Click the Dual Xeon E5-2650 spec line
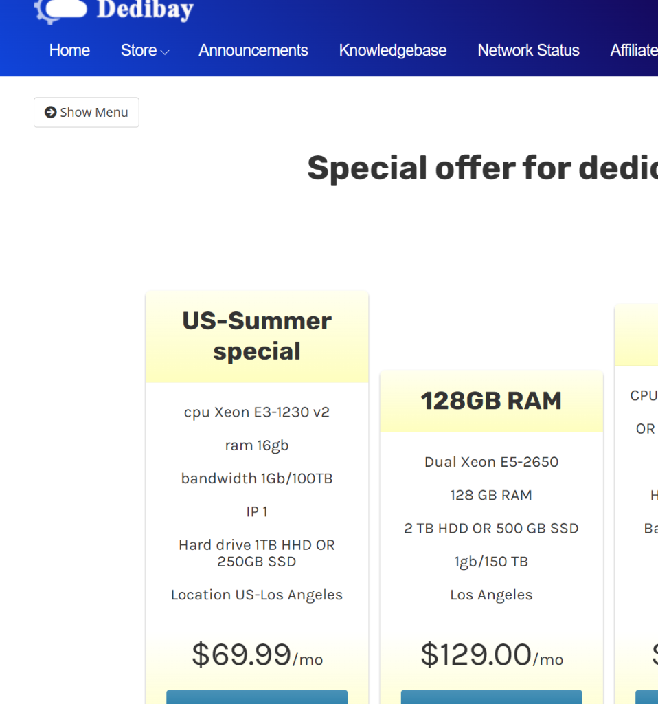Image resolution: width=658 pixels, height=704 pixels. click(x=491, y=462)
